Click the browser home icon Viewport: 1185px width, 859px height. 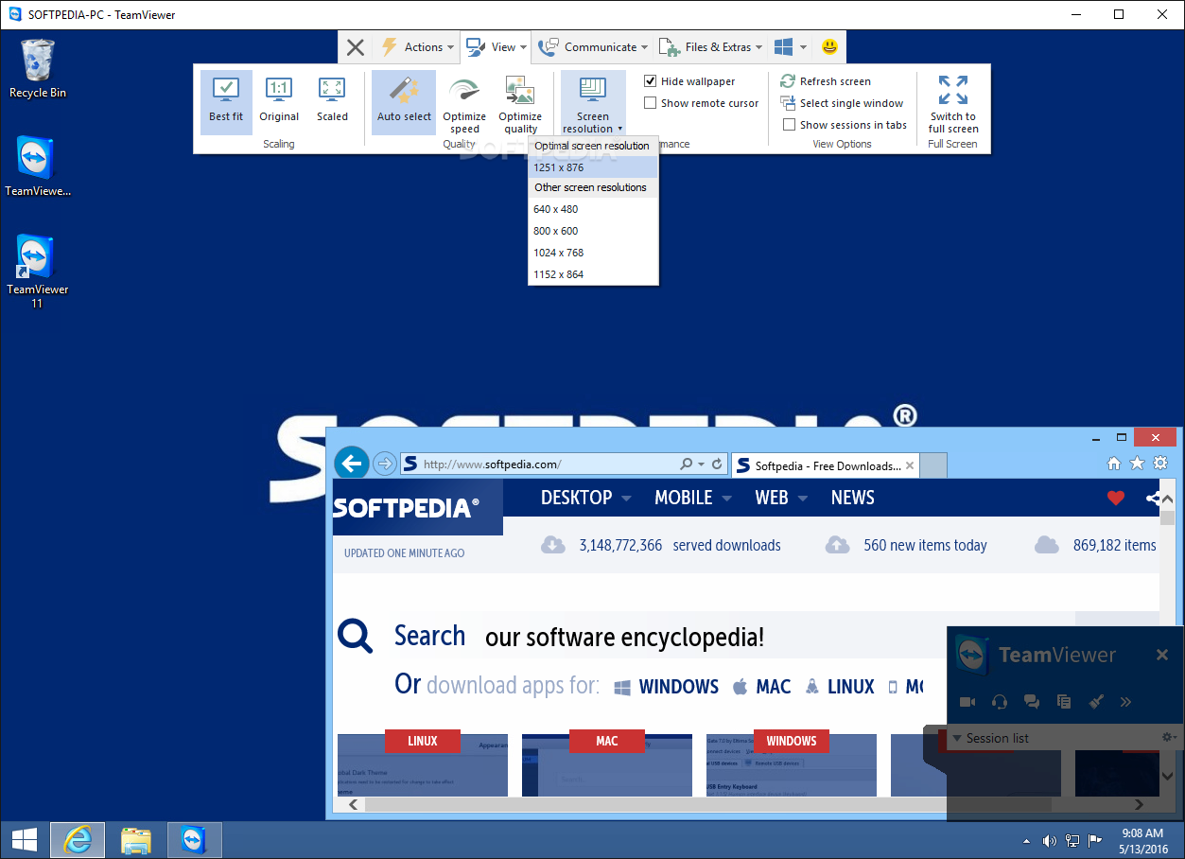click(1114, 464)
